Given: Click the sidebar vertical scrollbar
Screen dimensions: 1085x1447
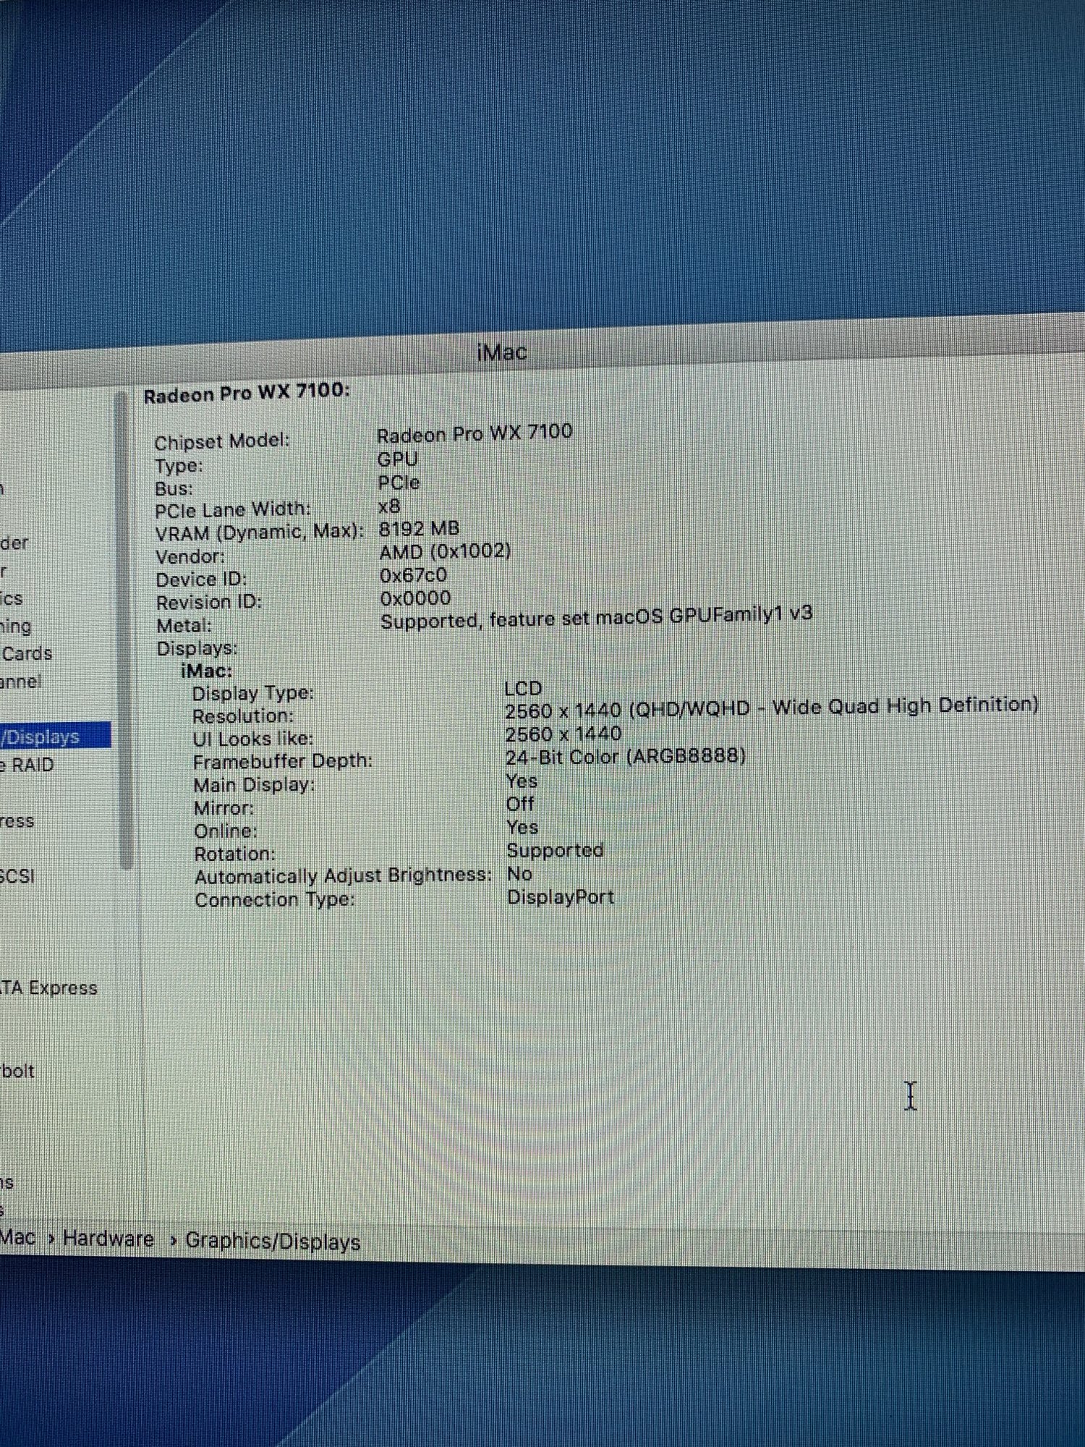Looking at the screenshot, I should coord(124,629).
